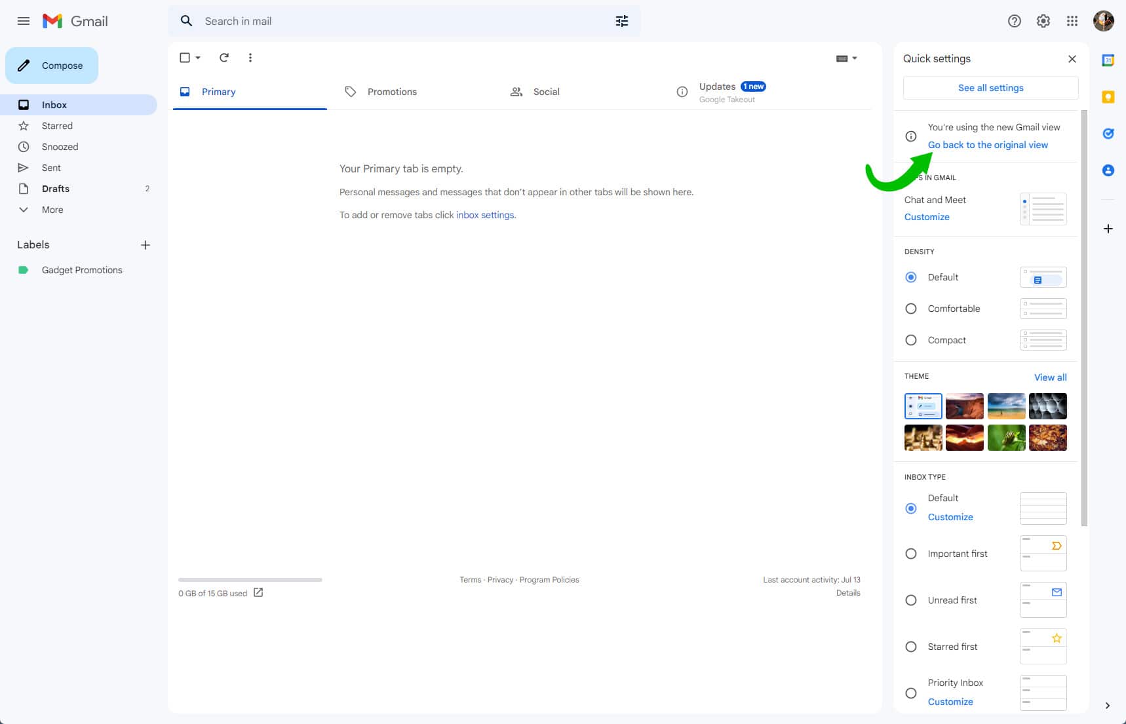Open the select messages dropdown arrow

[x=197, y=58]
